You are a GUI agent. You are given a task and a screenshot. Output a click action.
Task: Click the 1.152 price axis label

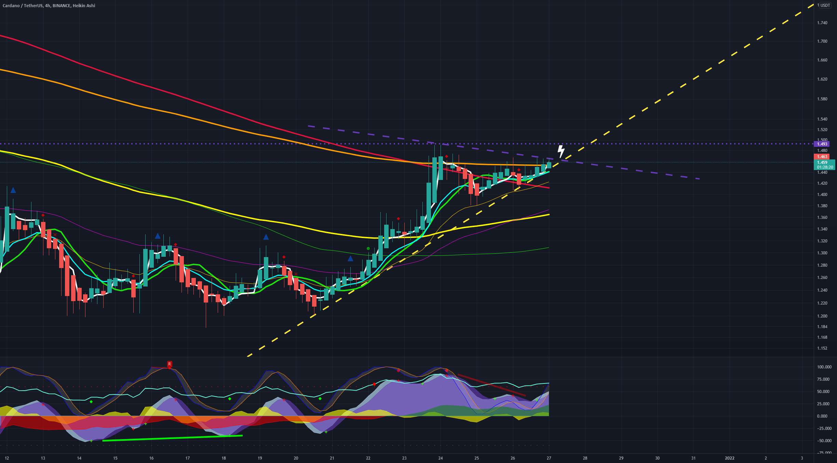pyautogui.click(x=822, y=348)
